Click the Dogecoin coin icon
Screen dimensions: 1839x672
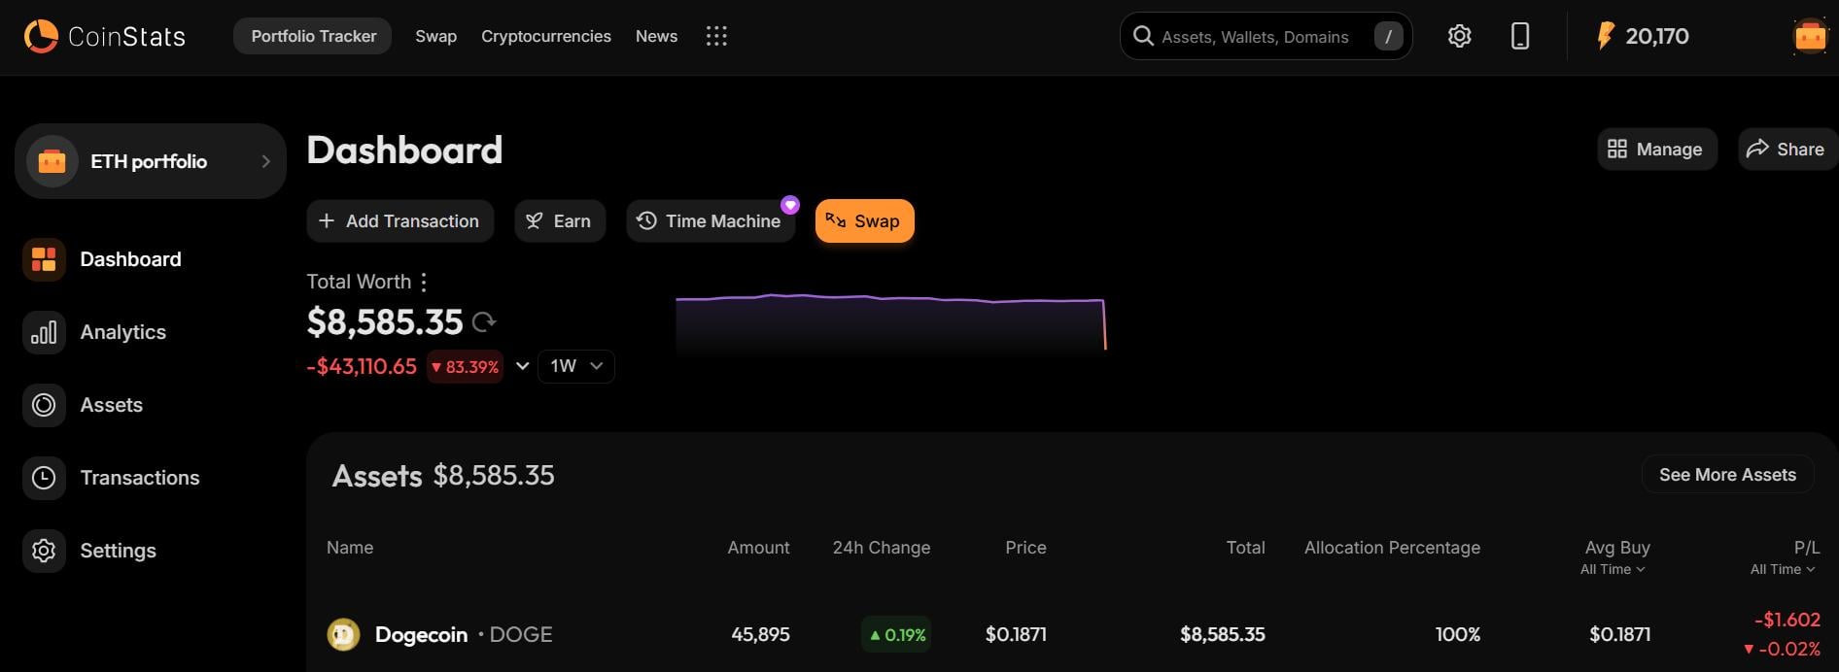pyautogui.click(x=343, y=635)
